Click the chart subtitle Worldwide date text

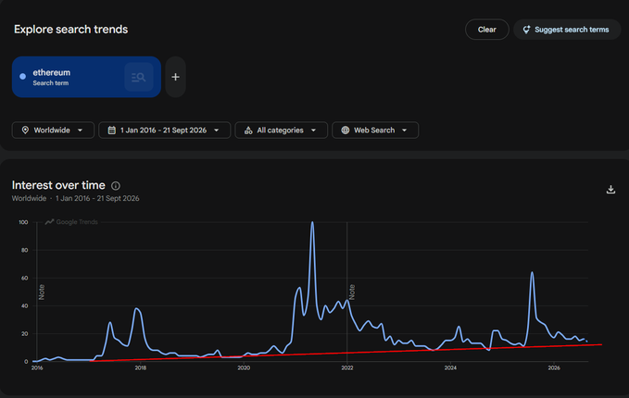75,198
